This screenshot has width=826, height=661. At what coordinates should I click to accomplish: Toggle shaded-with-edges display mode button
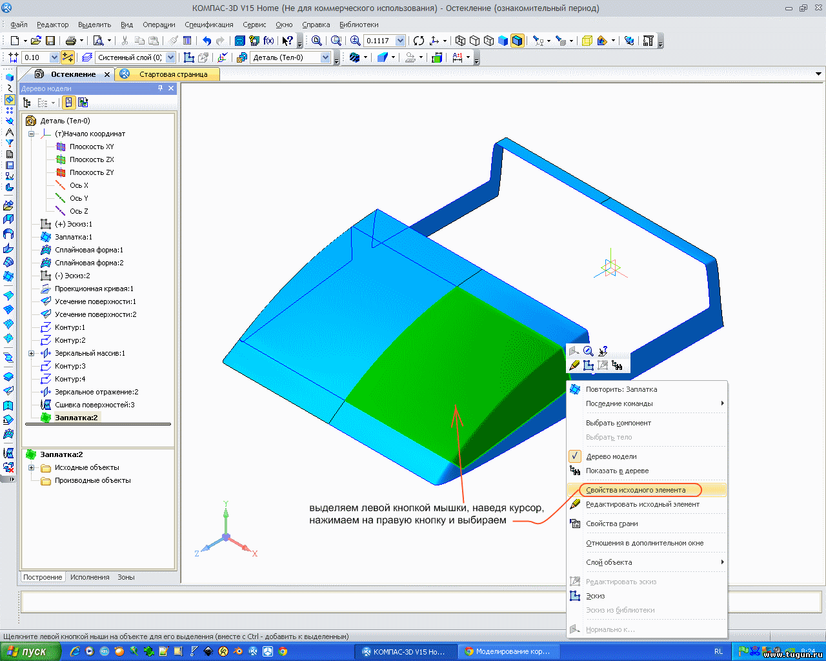[517, 41]
